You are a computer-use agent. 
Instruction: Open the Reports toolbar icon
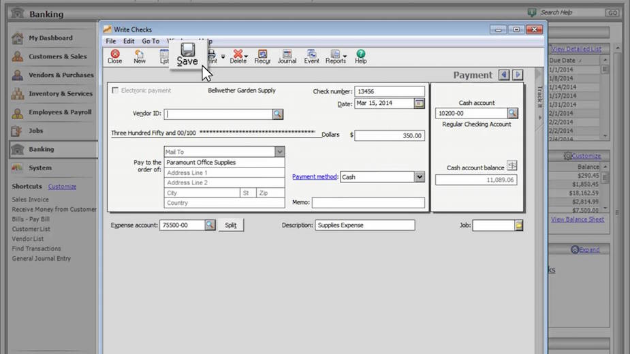[336, 57]
